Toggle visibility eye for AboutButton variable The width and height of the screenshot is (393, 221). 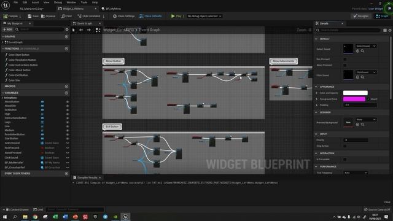[67, 102]
